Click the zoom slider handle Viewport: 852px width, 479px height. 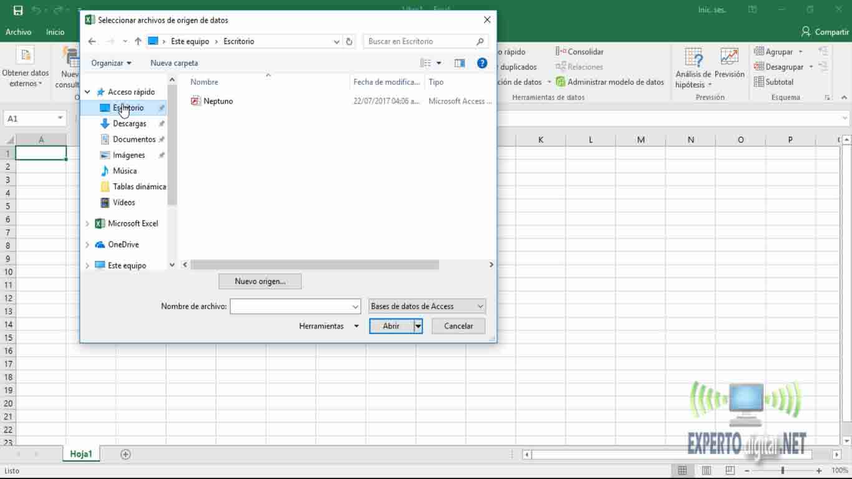point(782,470)
